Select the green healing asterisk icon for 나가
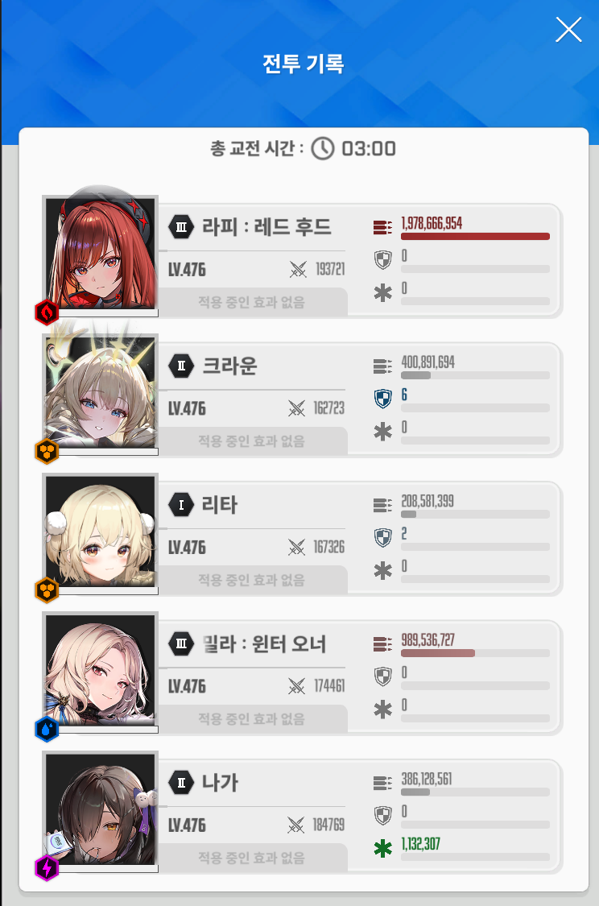 [x=382, y=848]
